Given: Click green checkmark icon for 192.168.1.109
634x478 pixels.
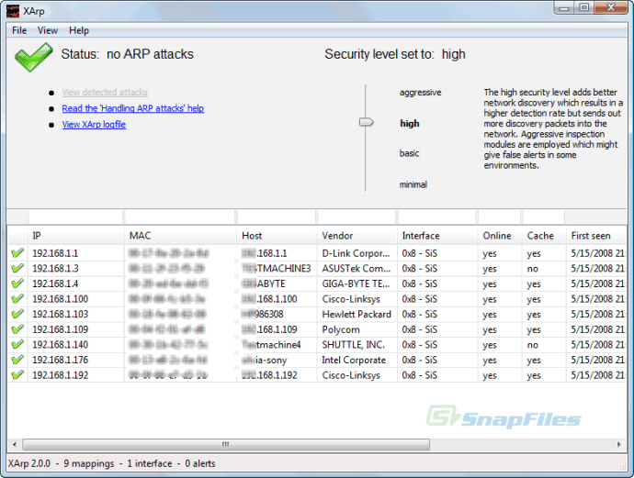Looking at the screenshot, I should 17,329.
